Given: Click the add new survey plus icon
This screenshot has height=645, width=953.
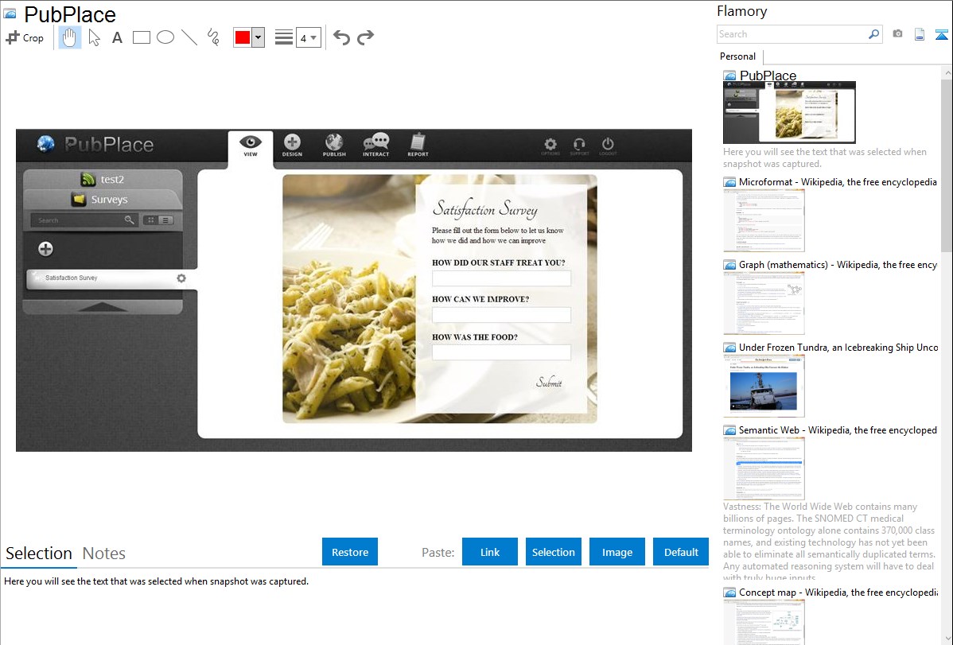Looking at the screenshot, I should 45,249.
